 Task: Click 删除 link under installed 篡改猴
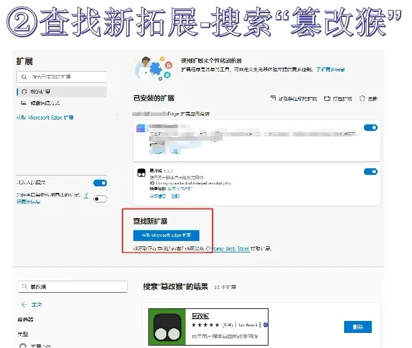175,196
